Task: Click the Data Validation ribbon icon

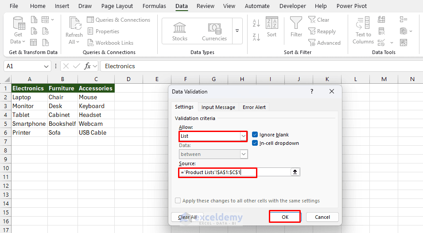Action: (x=381, y=43)
